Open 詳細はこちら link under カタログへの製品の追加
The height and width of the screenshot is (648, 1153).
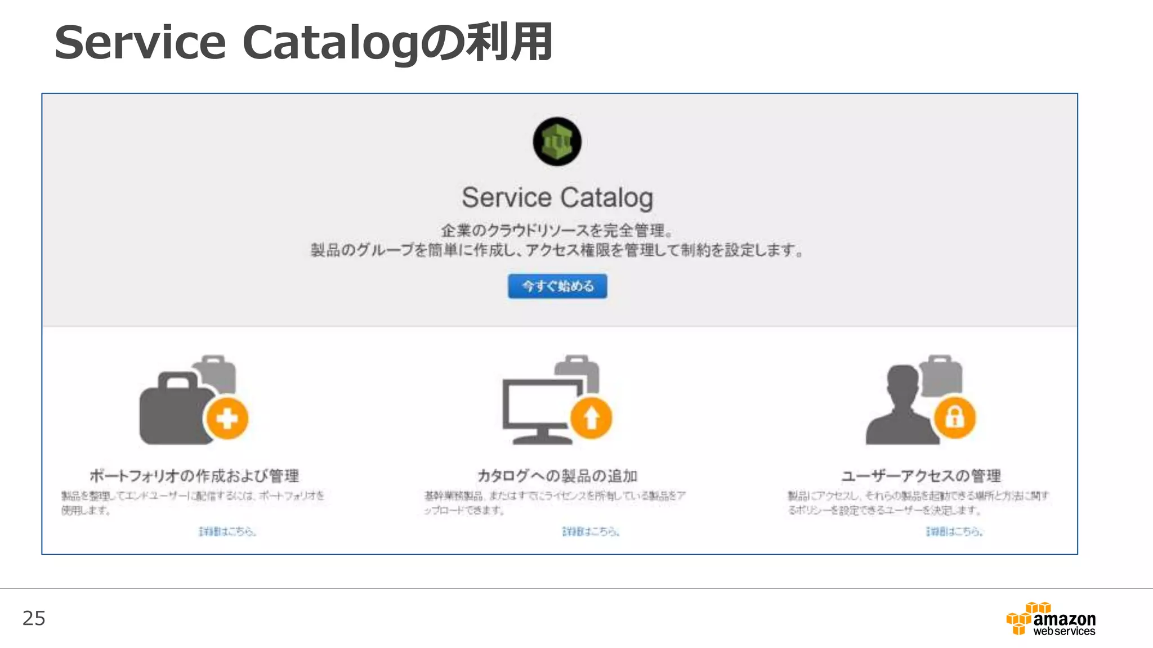pos(591,532)
